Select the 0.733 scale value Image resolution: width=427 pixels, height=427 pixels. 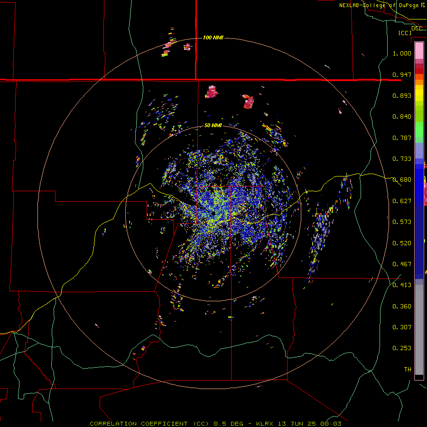click(402, 159)
